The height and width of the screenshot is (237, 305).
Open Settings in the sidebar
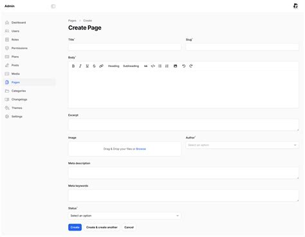click(30, 117)
